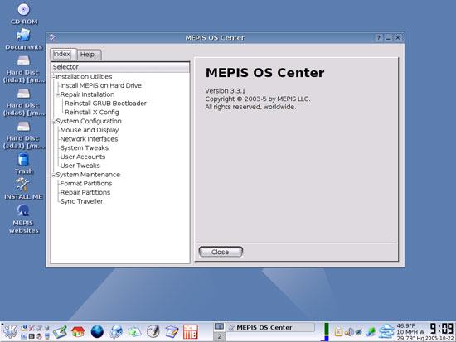Open the green star folder panel icon
456x342 pixels.
click(134, 332)
